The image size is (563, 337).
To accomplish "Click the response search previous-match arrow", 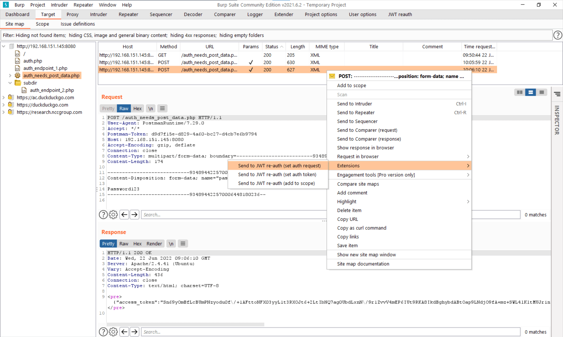I will 124,332.
